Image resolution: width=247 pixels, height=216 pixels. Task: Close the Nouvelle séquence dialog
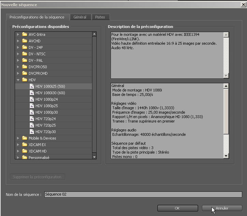click(244, 5)
